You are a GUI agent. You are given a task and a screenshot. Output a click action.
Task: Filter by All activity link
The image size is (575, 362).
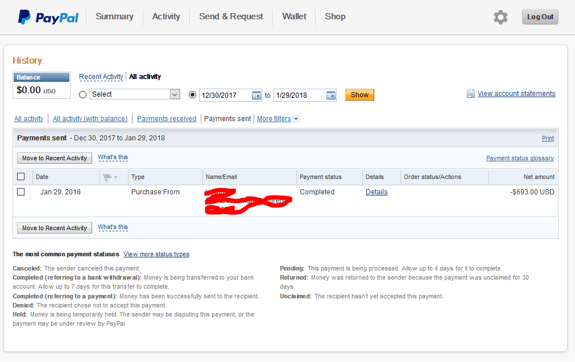28,119
